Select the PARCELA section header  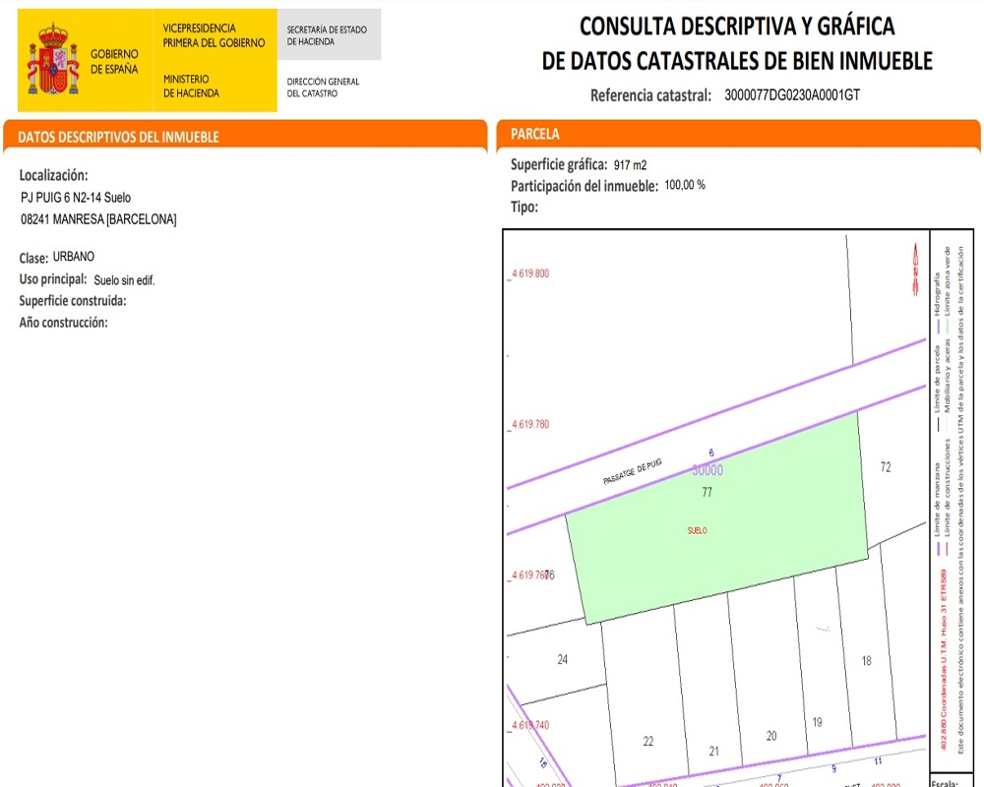point(535,134)
